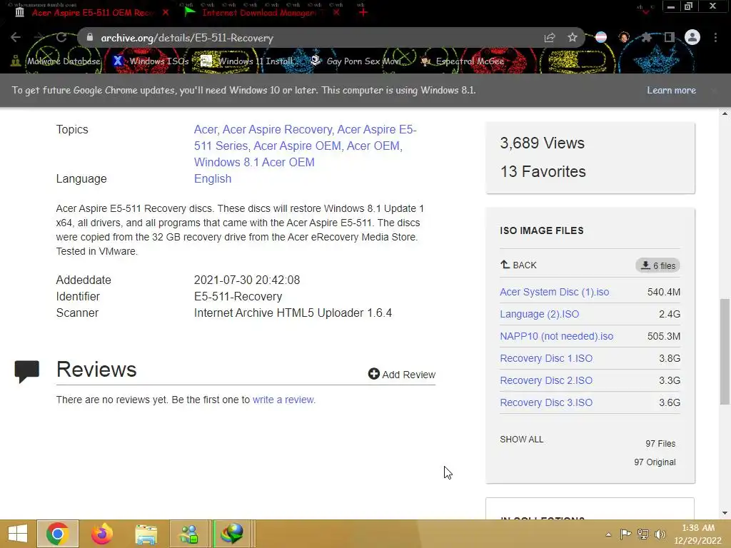Switch to the Internet Download Manager tab
731x548 pixels.
[258, 13]
